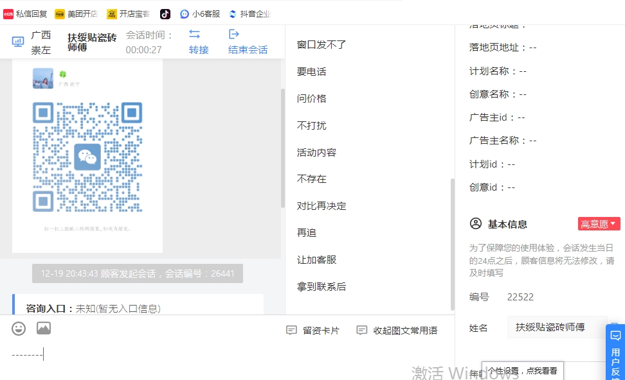Open the 私信回复 bookmark
This screenshot has width=625, height=380.
(x=25, y=14)
